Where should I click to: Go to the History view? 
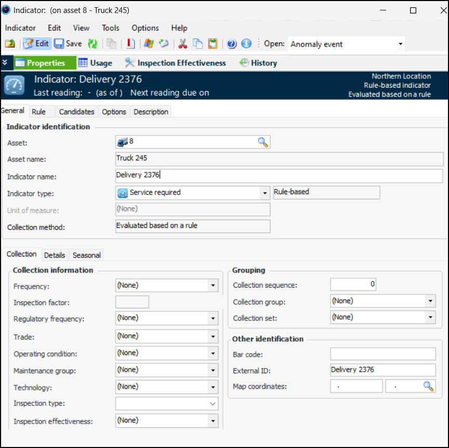tap(258, 63)
